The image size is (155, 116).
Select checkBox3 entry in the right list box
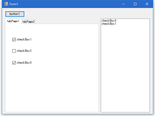tap(109, 21)
